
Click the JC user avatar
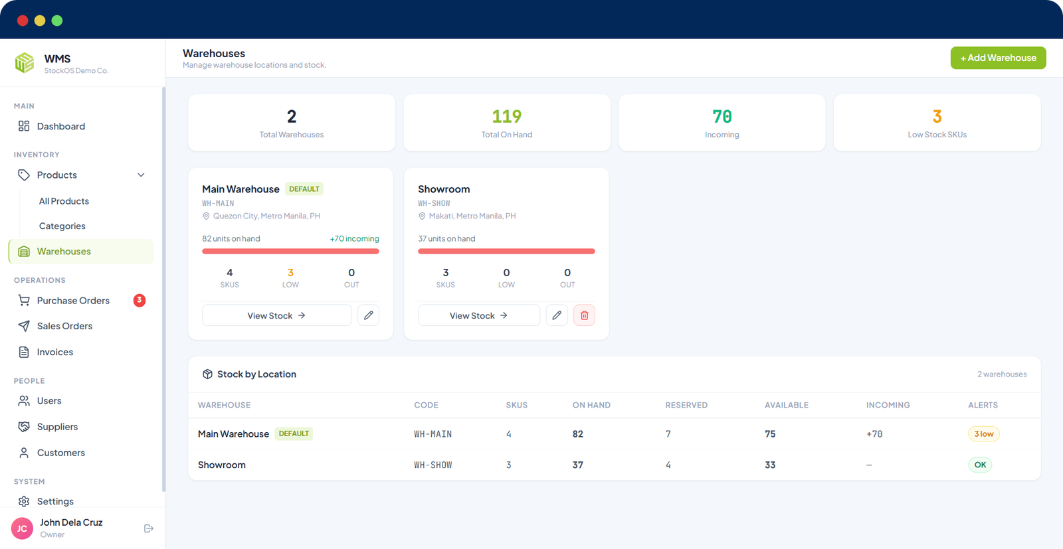[22, 528]
